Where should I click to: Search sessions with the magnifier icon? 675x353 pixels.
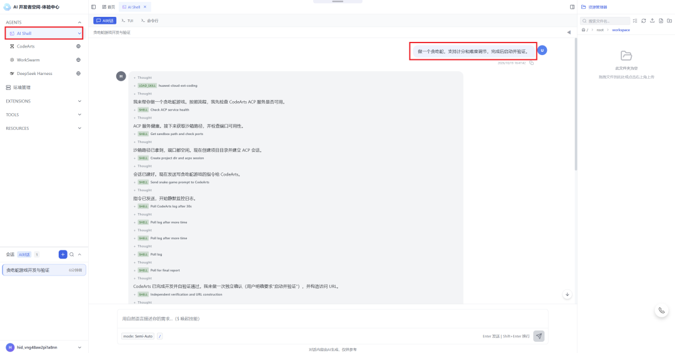[72, 254]
